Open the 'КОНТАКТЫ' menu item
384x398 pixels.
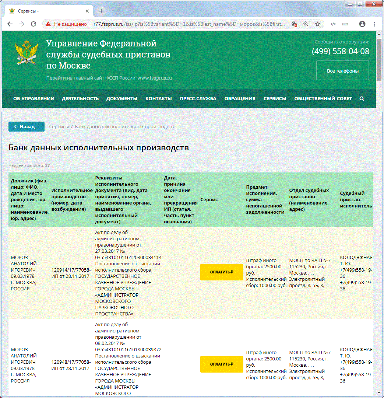159,99
